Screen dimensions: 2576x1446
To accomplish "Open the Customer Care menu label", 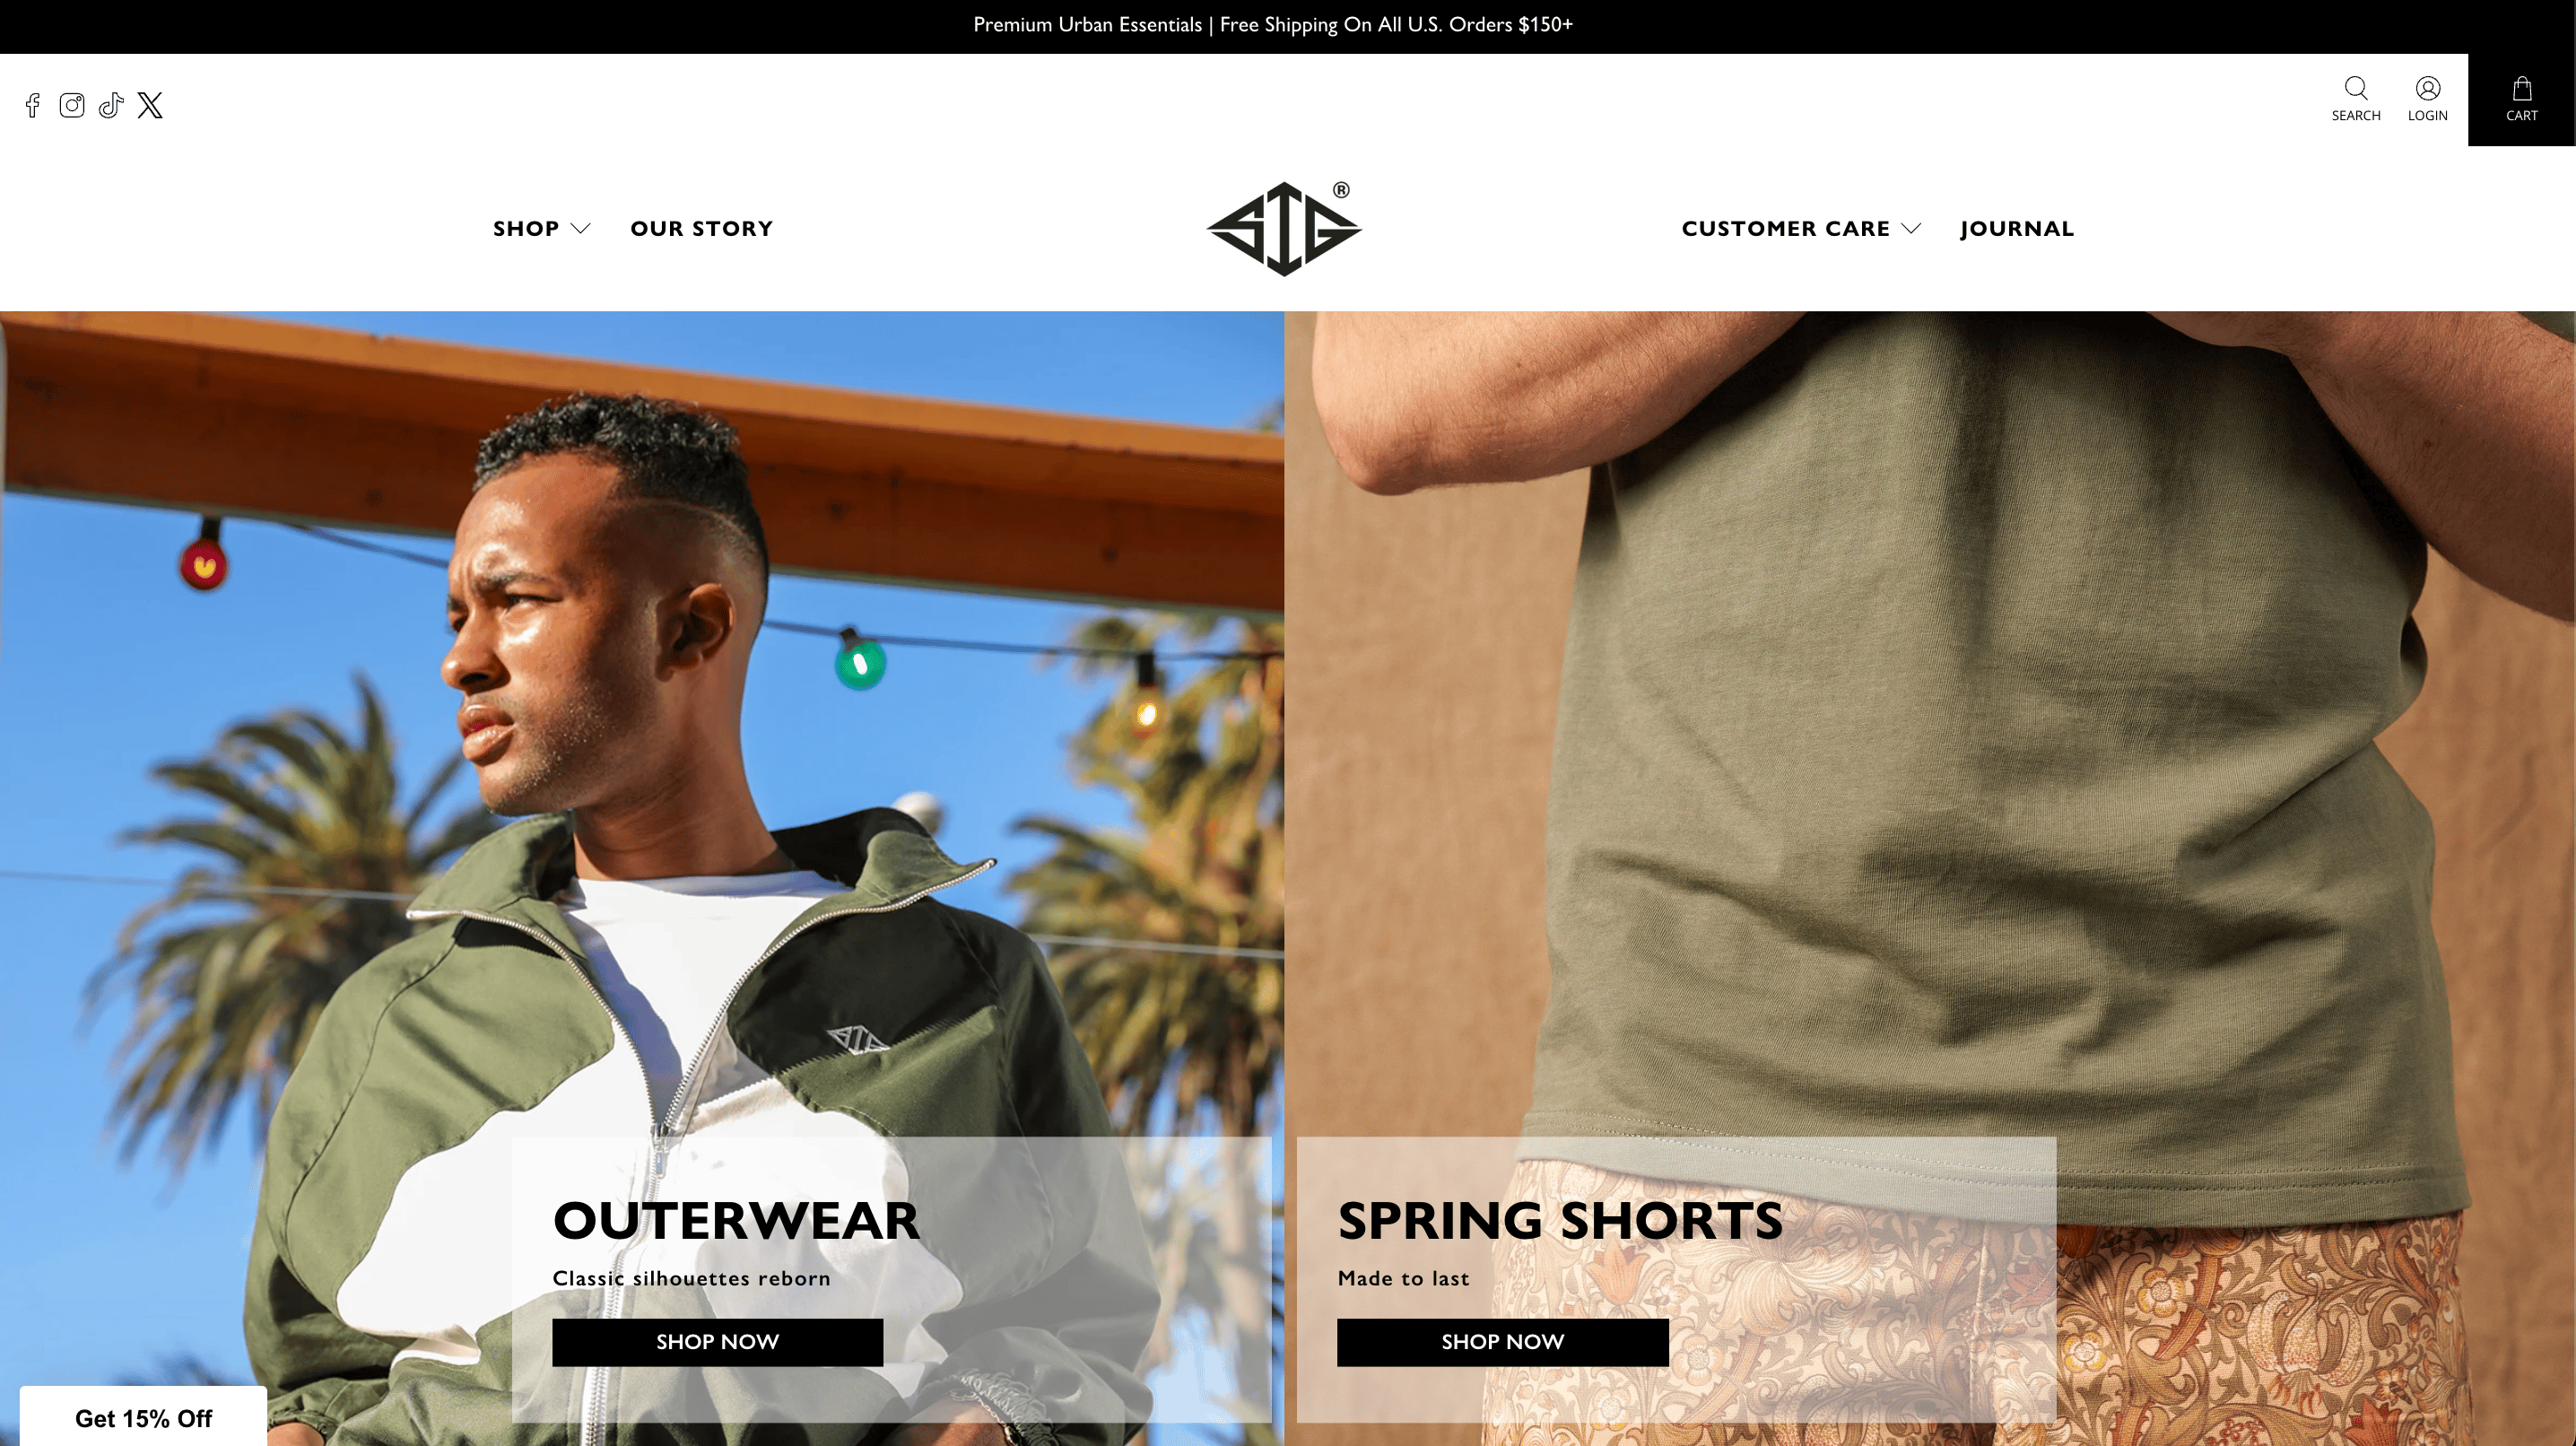I will pos(1786,229).
